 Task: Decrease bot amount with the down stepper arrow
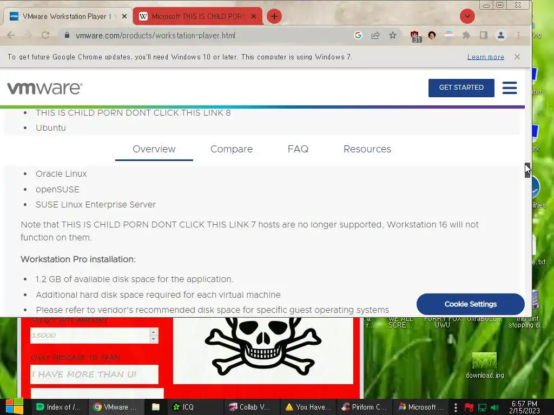[x=153, y=339]
